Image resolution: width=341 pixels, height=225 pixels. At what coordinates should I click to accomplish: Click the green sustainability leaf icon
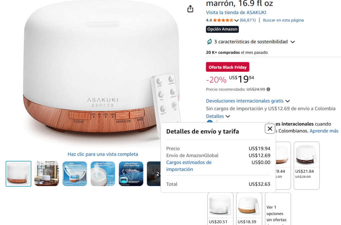point(209,42)
